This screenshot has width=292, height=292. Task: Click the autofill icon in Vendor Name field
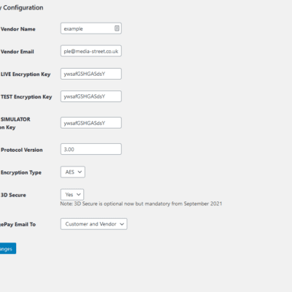pyautogui.click(x=117, y=28)
